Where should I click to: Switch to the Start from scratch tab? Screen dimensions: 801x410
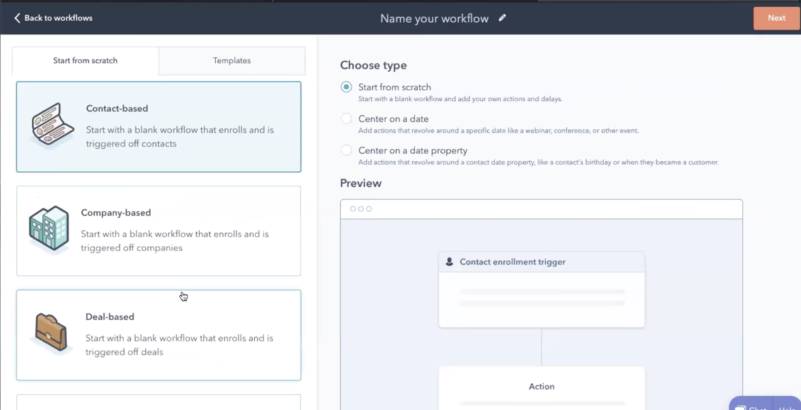pyautogui.click(x=85, y=61)
